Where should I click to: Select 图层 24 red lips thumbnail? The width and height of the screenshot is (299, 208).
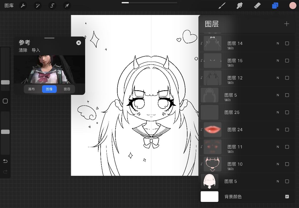point(212,130)
